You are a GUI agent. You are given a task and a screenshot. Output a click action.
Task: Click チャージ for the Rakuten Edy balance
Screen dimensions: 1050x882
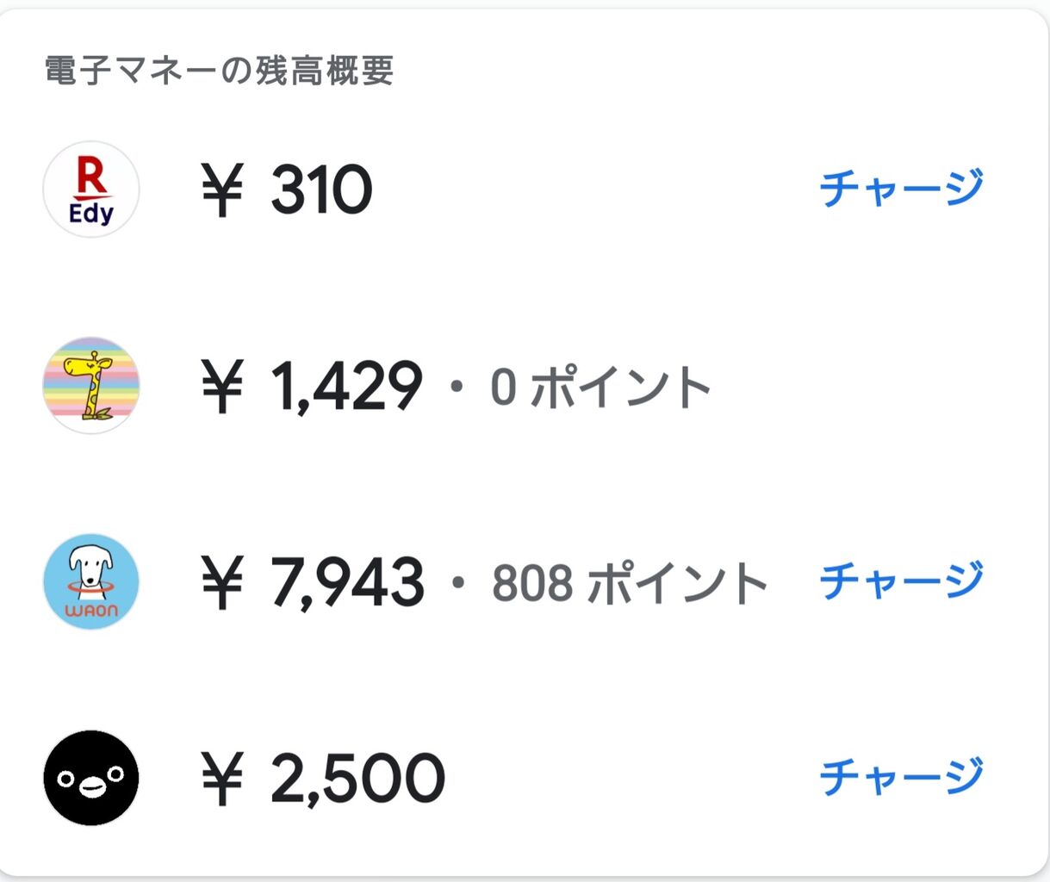(x=901, y=189)
